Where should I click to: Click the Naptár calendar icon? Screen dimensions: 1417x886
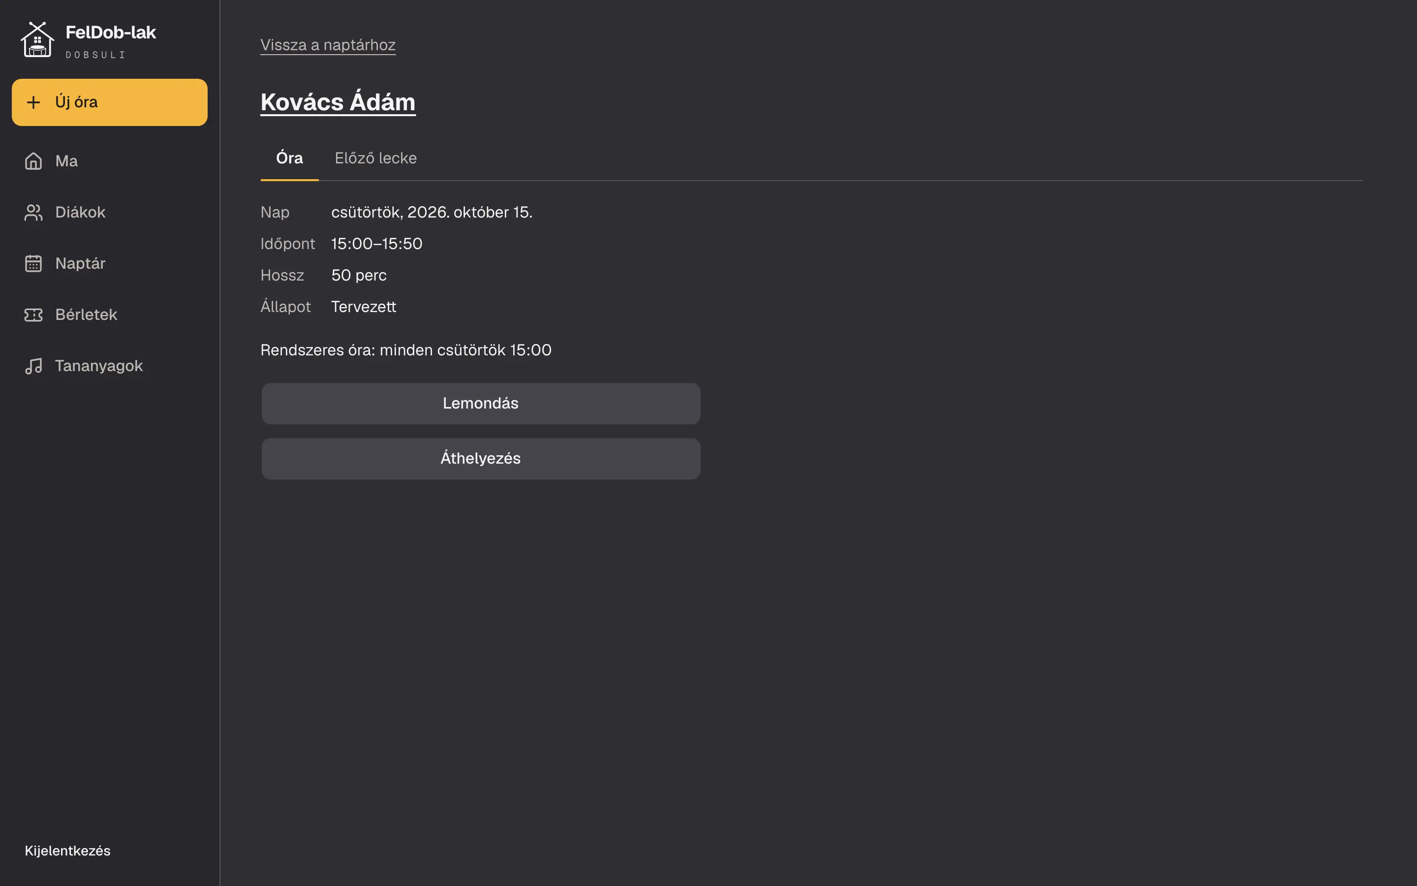(x=33, y=263)
